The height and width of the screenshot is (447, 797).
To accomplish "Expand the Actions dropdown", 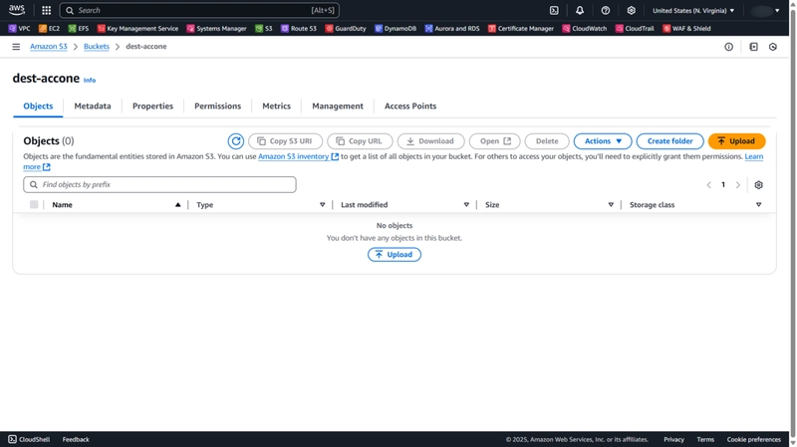I will pos(603,141).
